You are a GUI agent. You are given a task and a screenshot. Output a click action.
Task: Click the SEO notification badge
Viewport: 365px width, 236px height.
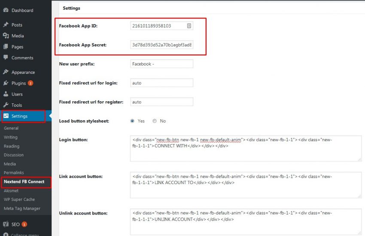click(24, 224)
